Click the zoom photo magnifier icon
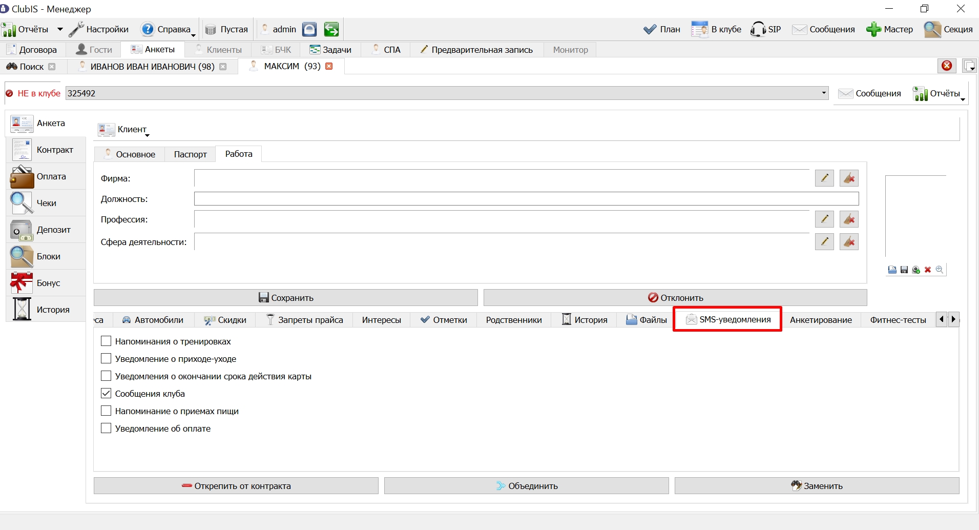979x530 pixels. 940,270
